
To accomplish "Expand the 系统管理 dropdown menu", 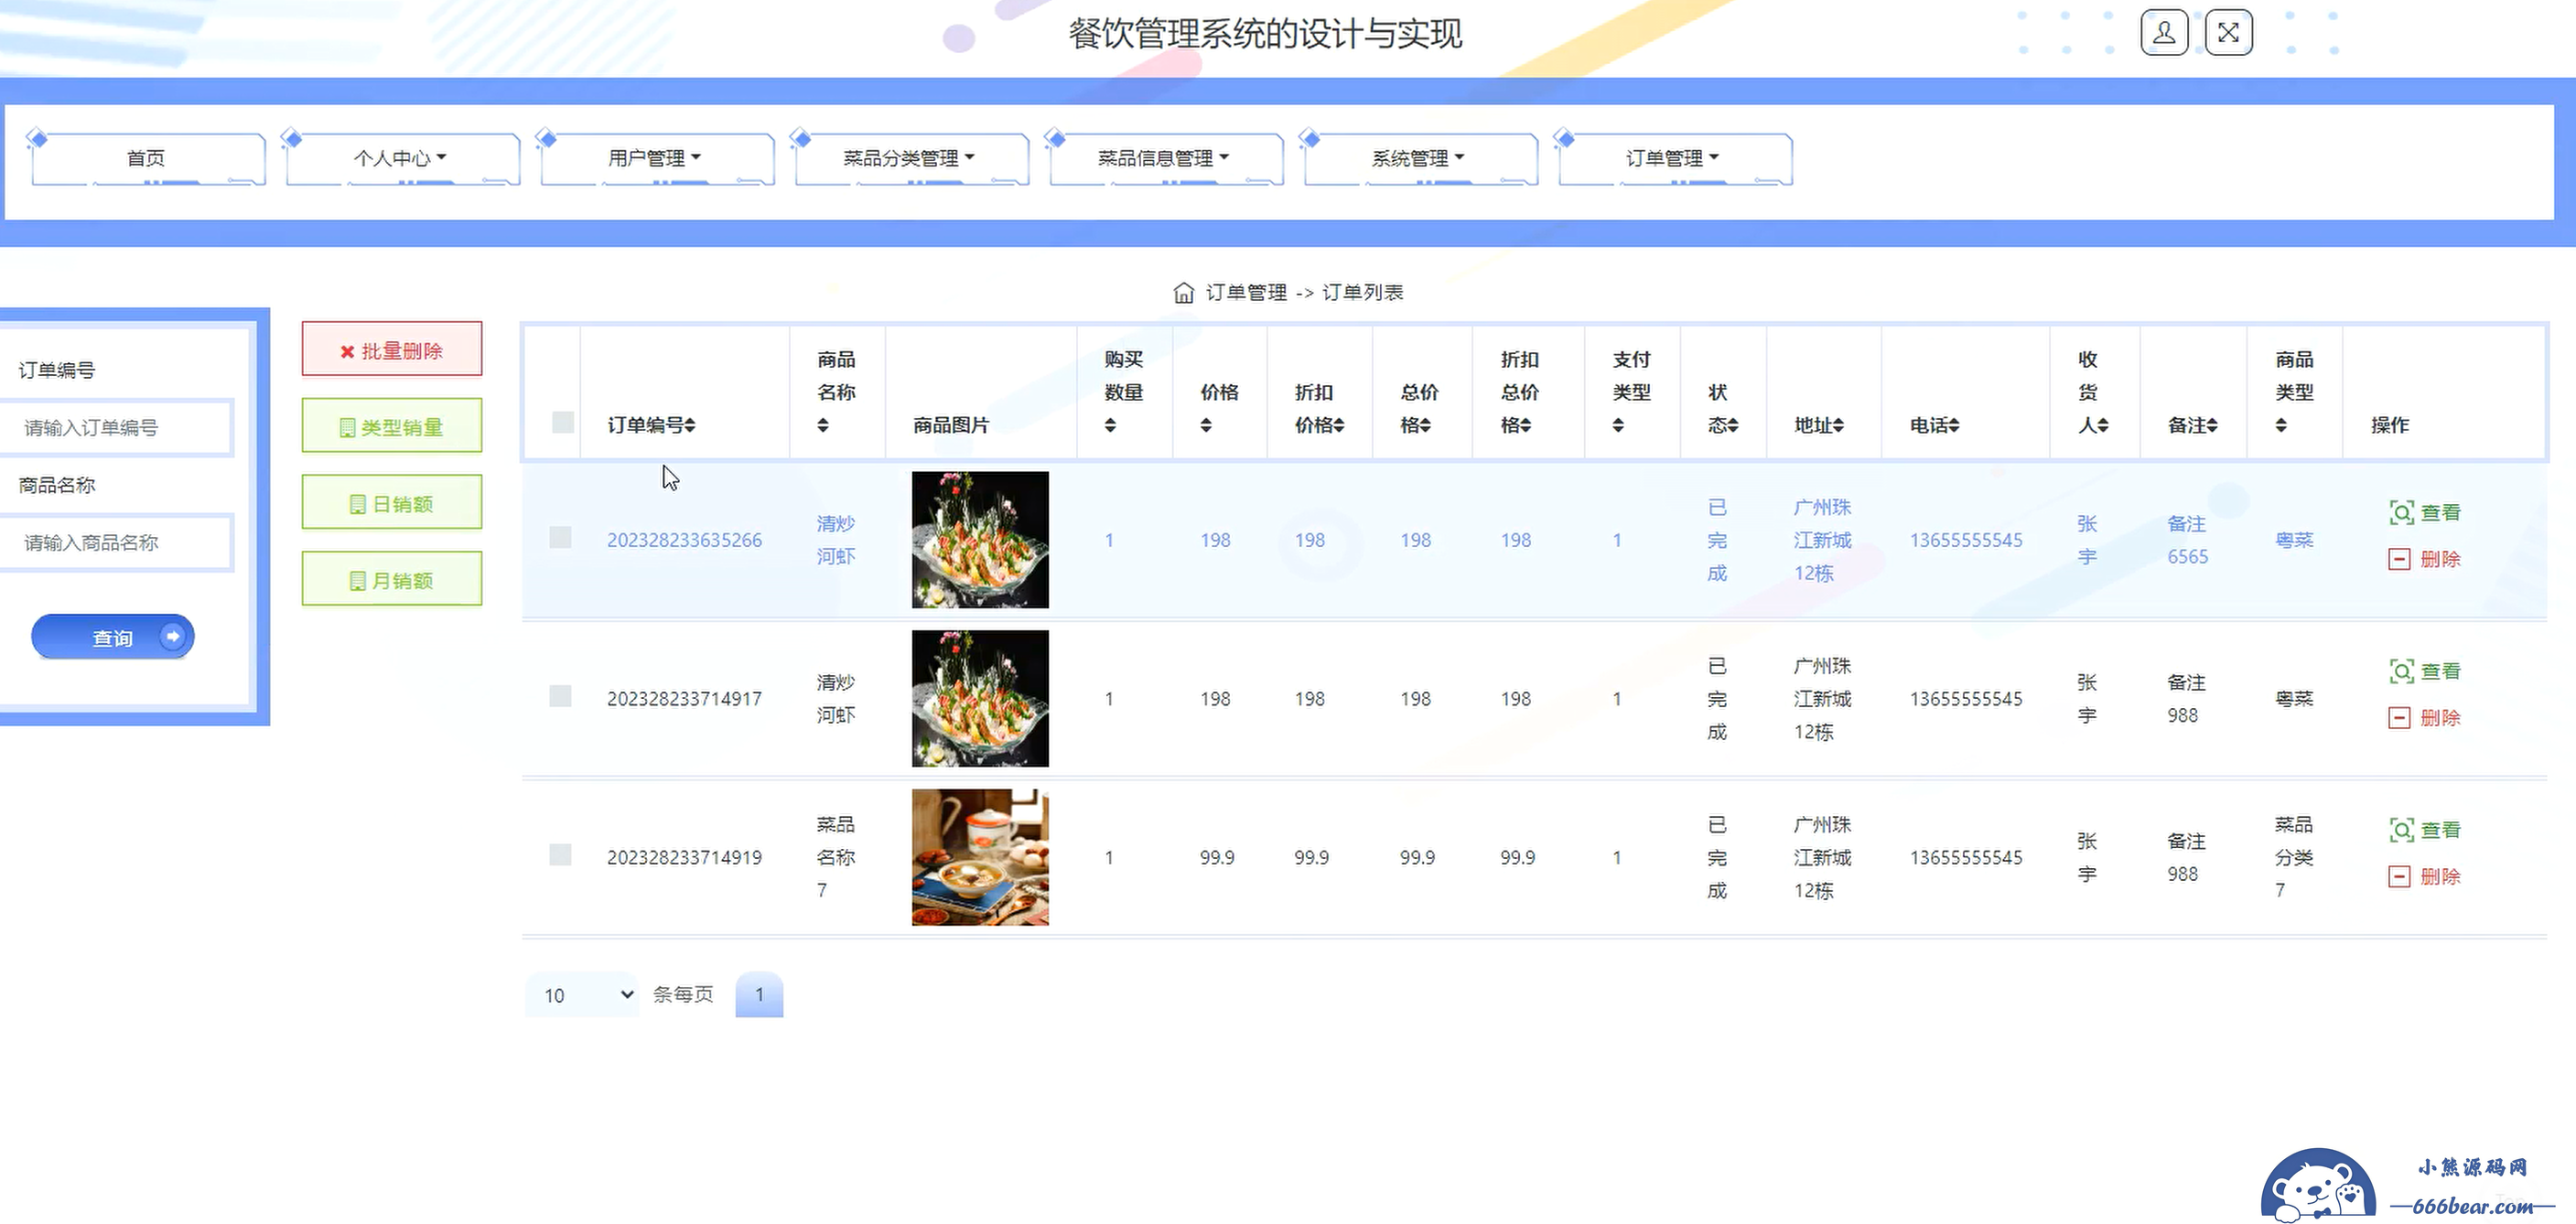I will (1420, 158).
